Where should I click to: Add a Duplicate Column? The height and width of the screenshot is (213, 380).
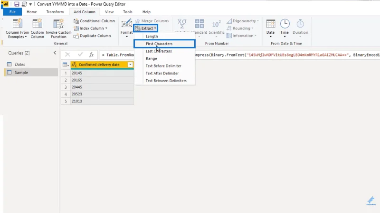pos(92,36)
